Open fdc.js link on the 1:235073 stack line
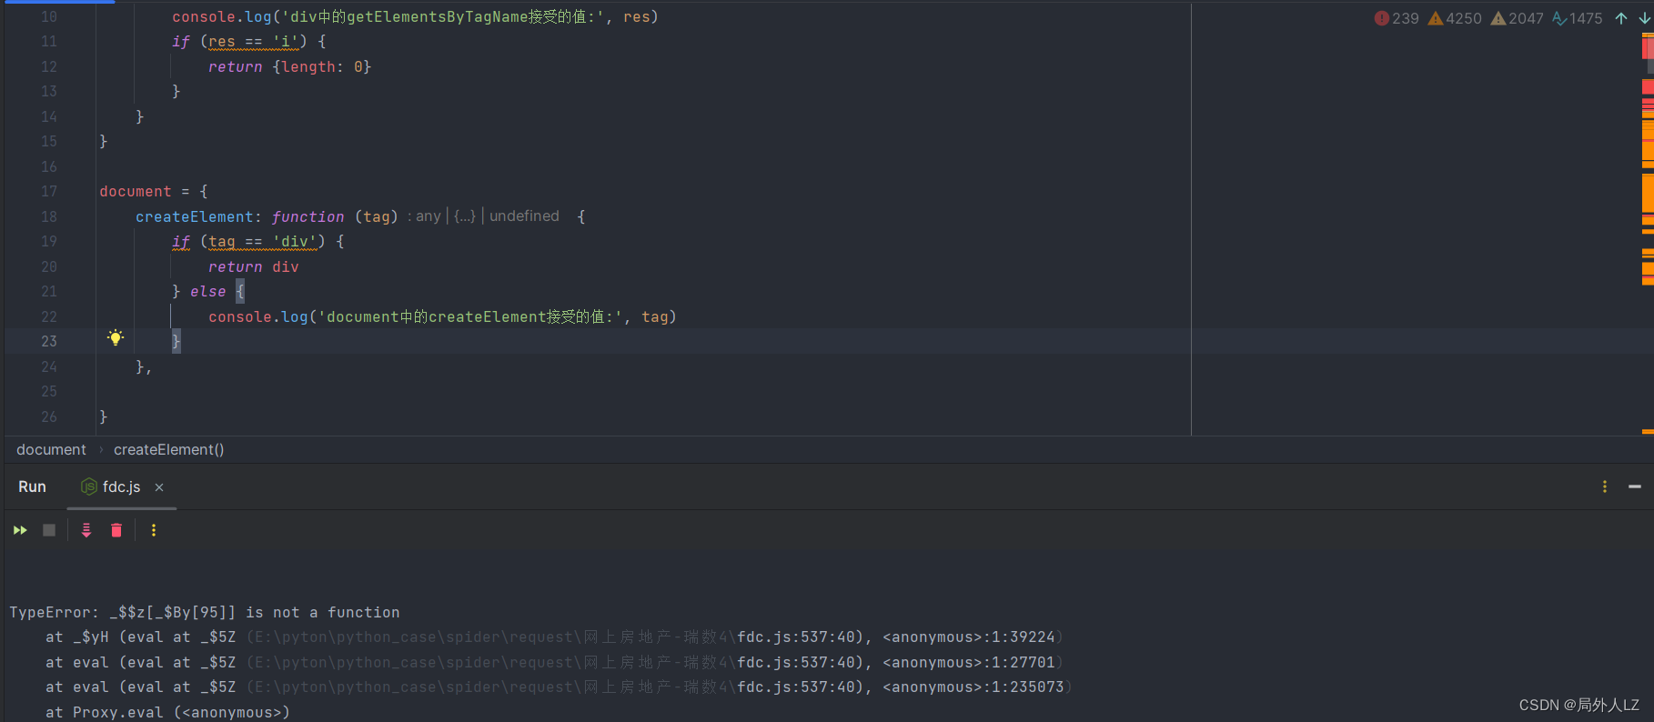This screenshot has height=722, width=1654. click(800, 687)
